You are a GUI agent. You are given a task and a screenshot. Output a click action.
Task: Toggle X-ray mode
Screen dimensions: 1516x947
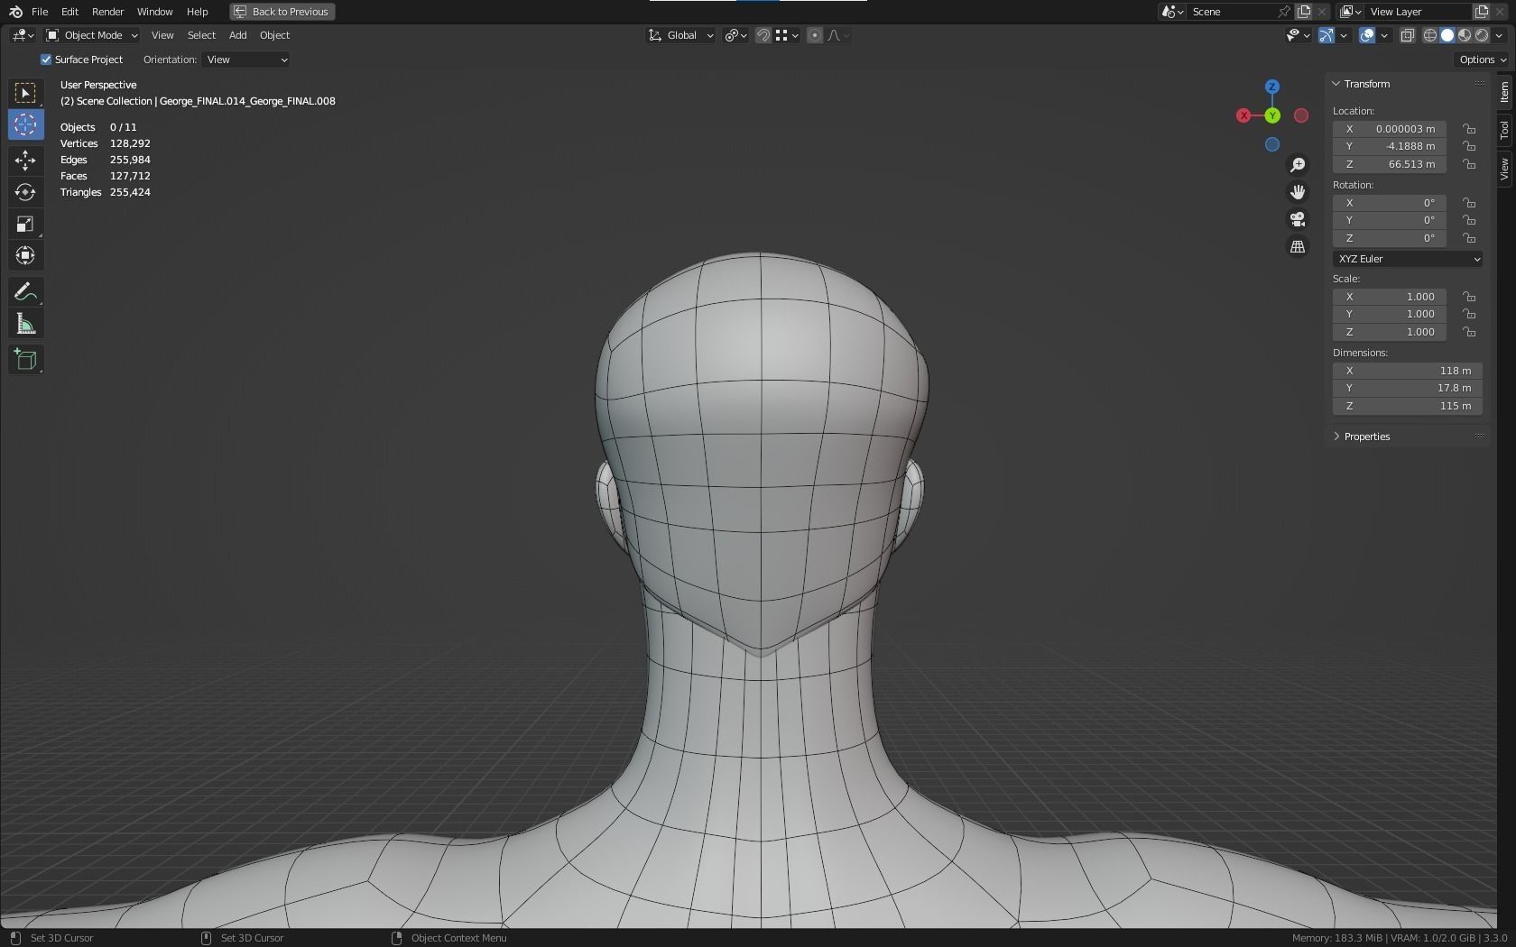pyautogui.click(x=1407, y=35)
